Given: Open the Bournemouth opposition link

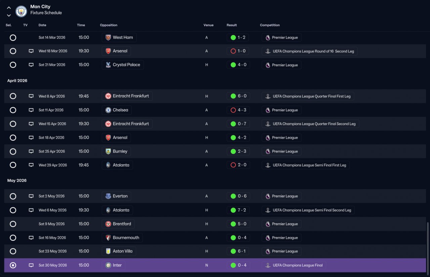Looking at the screenshot, I should (122, 238).
